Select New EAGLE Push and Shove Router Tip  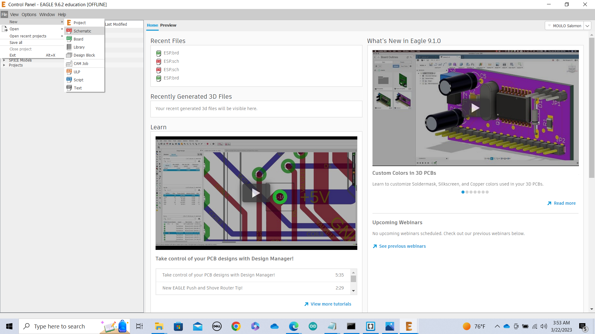tap(253, 288)
